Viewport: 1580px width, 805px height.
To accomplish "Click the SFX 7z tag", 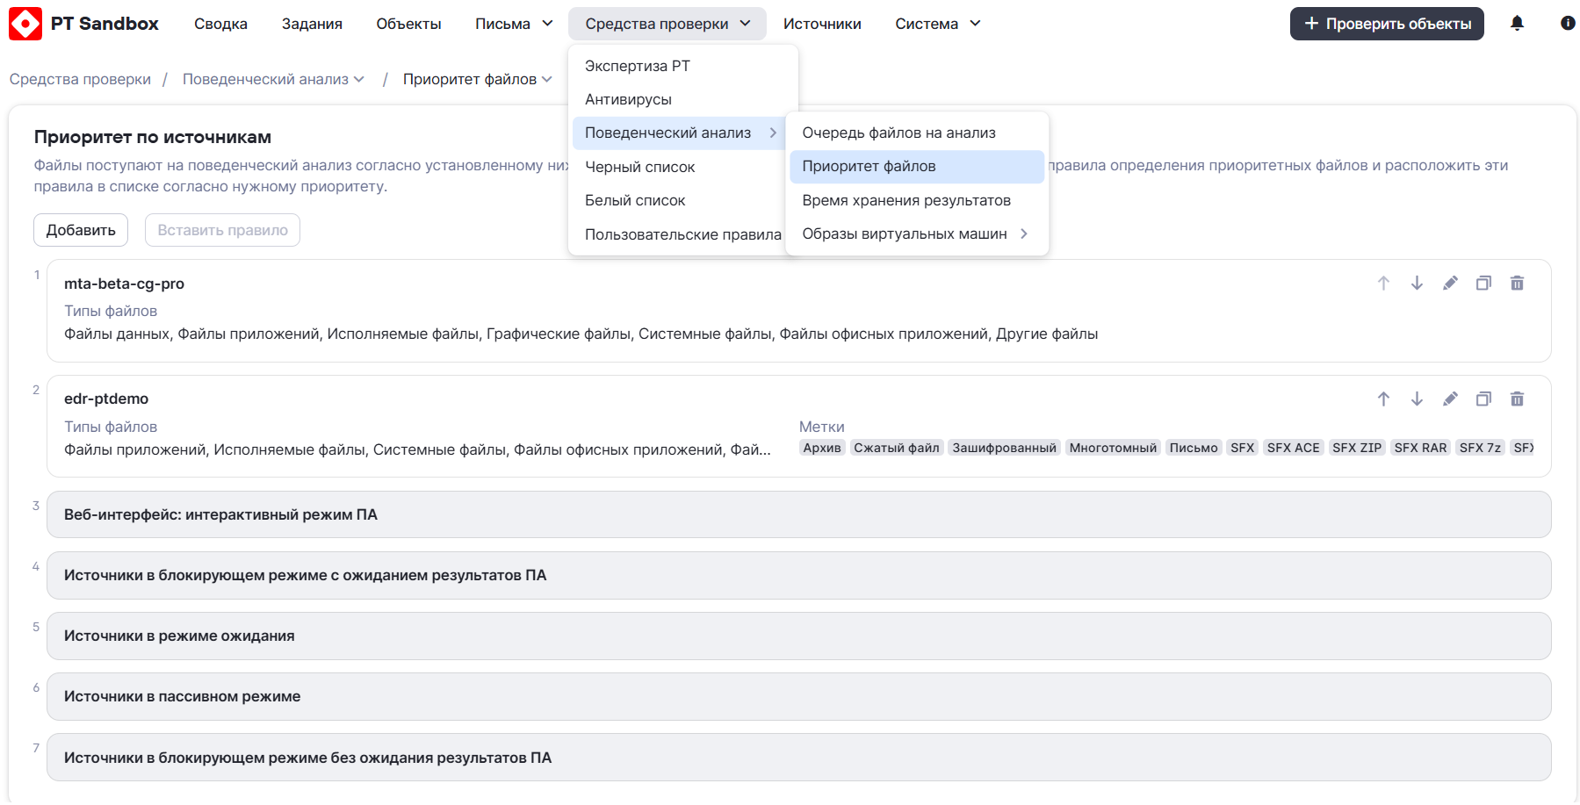I will pyautogui.click(x=1480, y=448).
